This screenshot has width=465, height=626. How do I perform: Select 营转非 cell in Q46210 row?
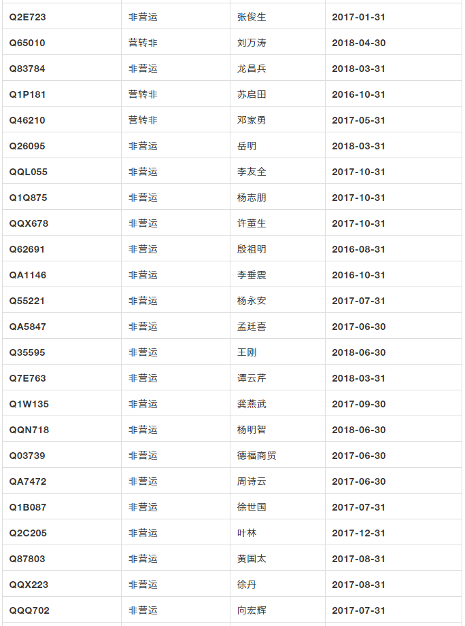tap(143, 120)
